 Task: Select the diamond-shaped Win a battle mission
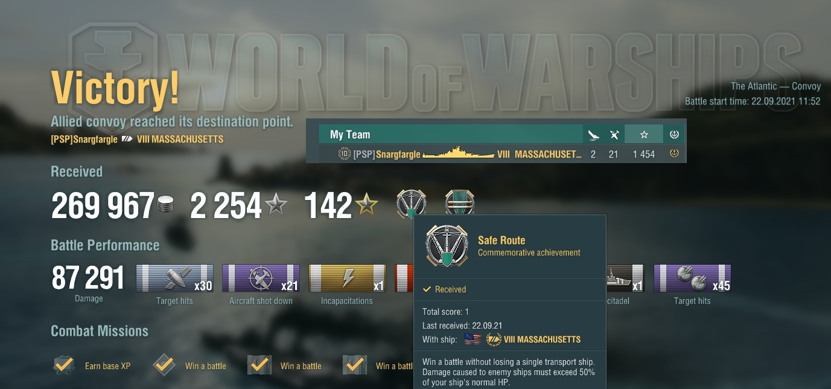coord(164,365)
